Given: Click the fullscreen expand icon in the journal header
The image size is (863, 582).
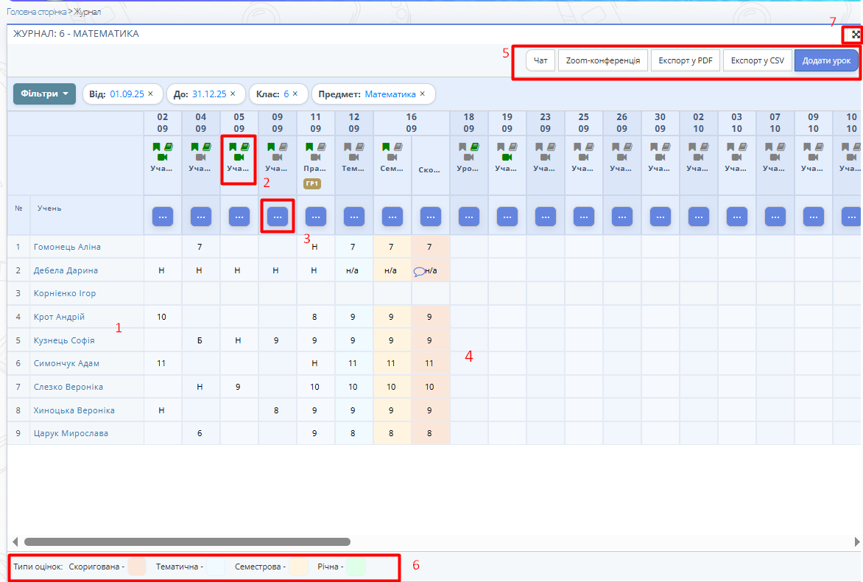Looking at the screenshot, I should (x=856, y=35).
